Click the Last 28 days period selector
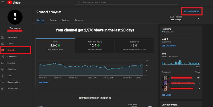213x107 pixels. [185, 18]
